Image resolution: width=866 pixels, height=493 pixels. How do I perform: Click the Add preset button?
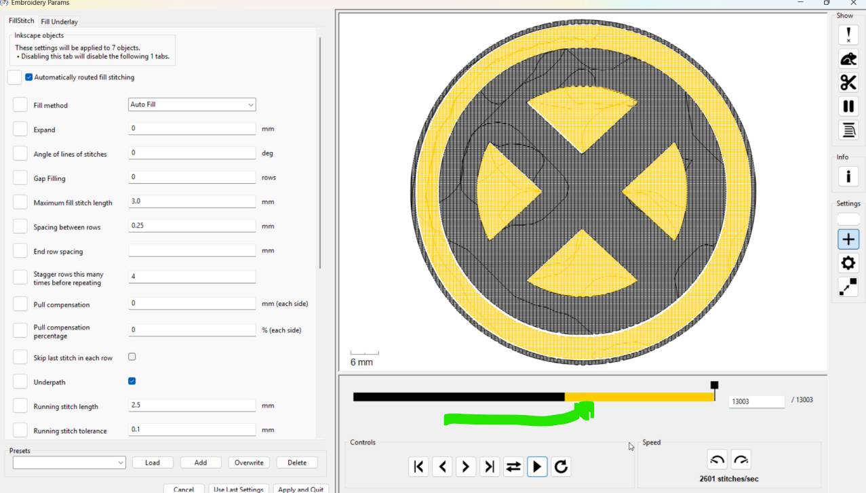[x=201, y=462]
